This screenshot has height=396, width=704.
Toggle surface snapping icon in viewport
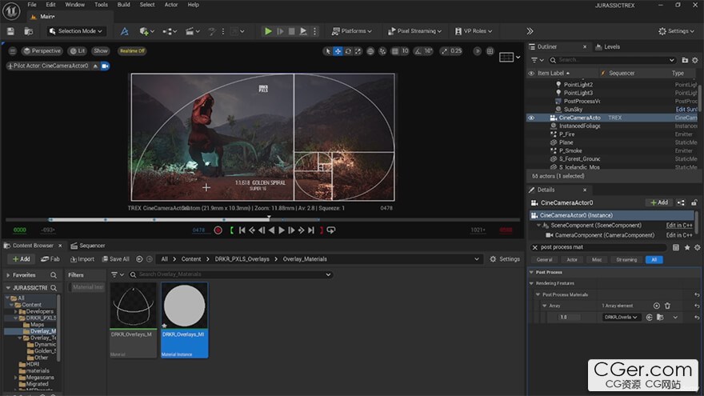382,51
